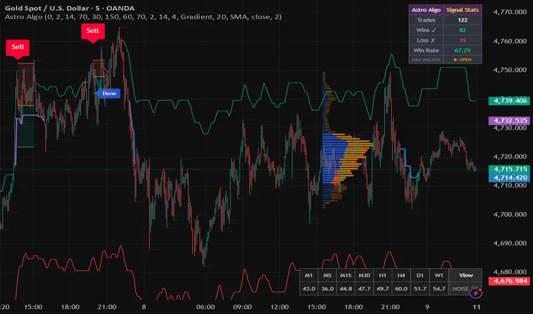Click the D1 timeframe cell

(x=420, y=275)
